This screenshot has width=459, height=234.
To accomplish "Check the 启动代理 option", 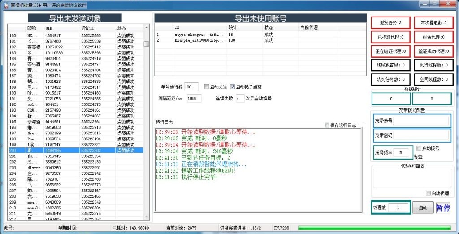I will click(x=428, y=193).
